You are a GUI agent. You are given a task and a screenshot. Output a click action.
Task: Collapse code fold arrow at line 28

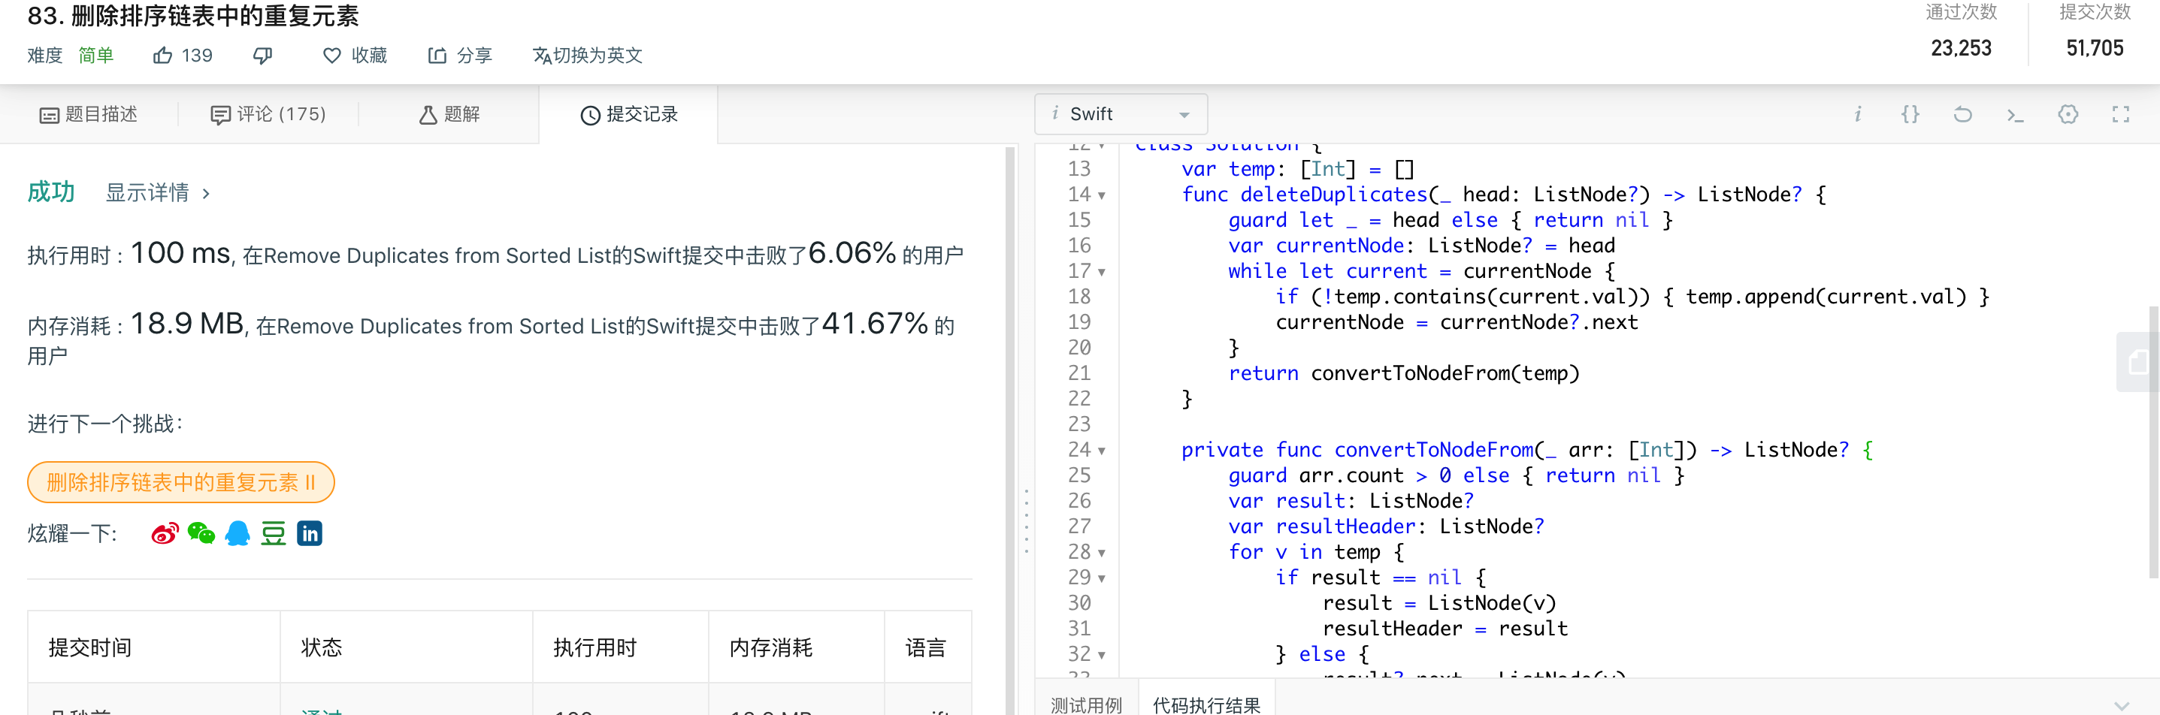pyautogui.click(x=1102, y=554)
